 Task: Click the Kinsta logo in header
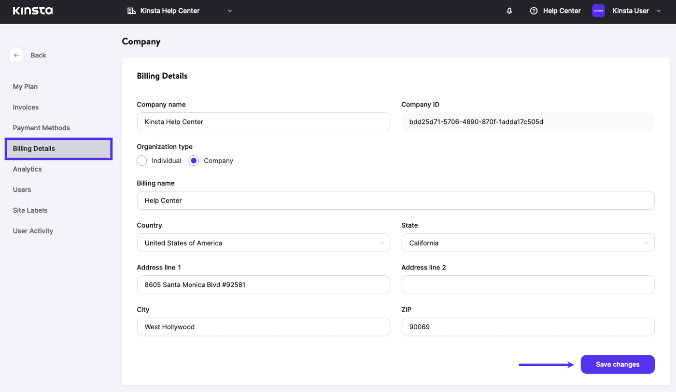coord(33,11)
